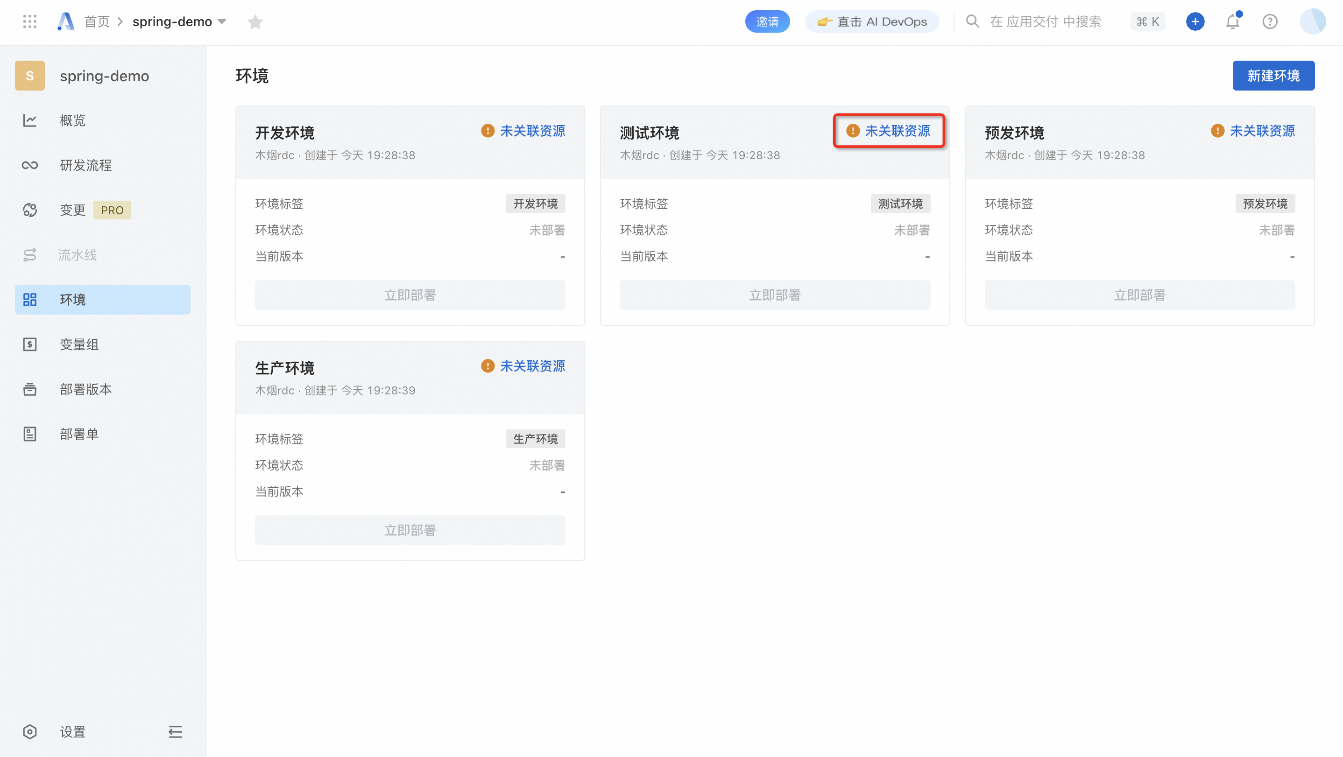Click the 生产环境 tag chip
The width and height of the screenshot is (1343, 757).
click(536, 439)
